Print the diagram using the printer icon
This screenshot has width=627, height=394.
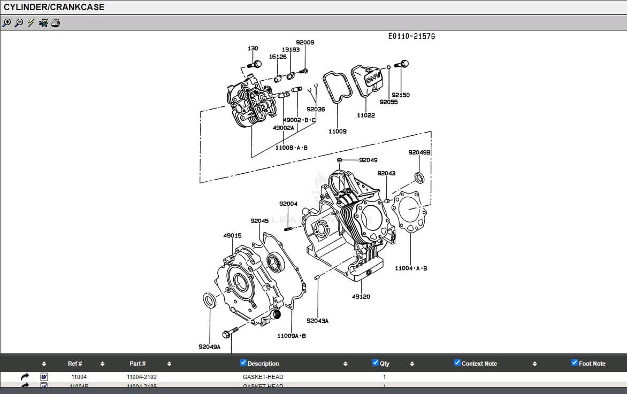pyautogui.click(x=56, y=22)
